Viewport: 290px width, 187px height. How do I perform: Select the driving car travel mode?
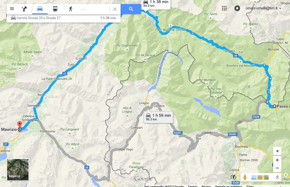pos(40,9)
